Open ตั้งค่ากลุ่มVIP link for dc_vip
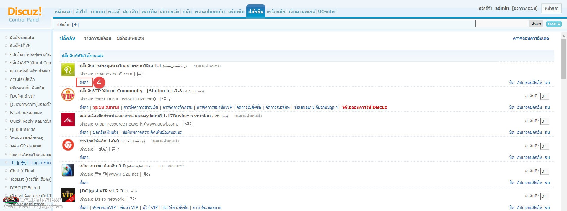Image resolution: width=567 pixels, height=211 pixels. tap(105, 207)
